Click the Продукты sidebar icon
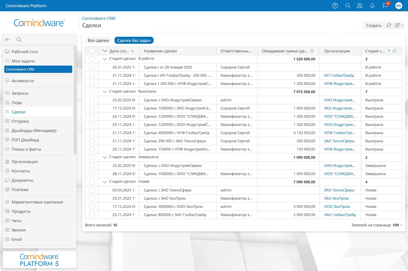408x271 pixels. click(7, 211)
